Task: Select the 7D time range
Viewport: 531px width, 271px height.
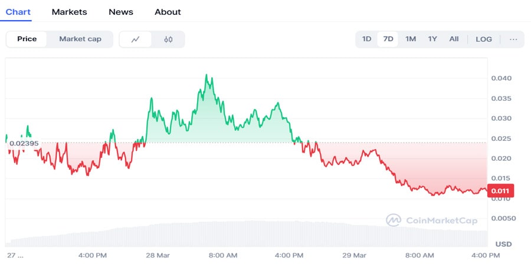Action: 388,39
